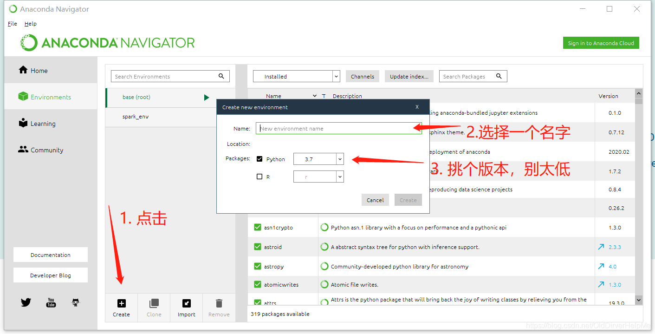
Task: Open the Documentation link button
Action: 51,255
